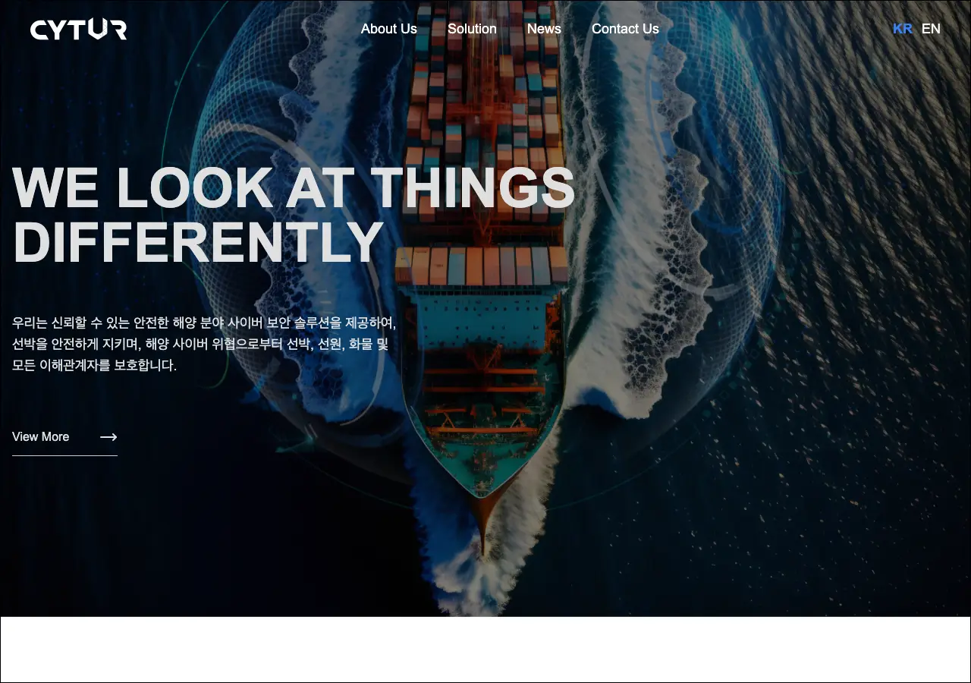
Task: Follow the View More link text
Action: [x=40, y=437]
